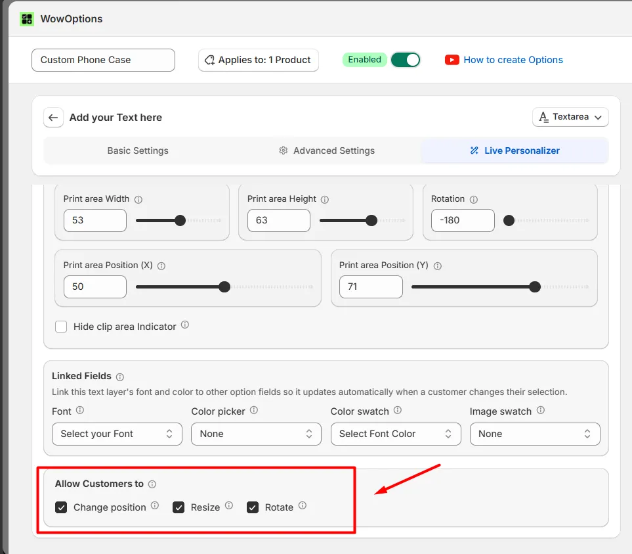Click the Rotation value field showing -180

463,220
